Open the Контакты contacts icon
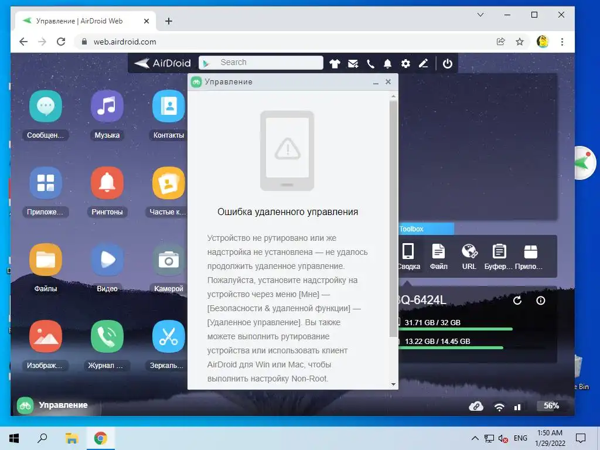600x450 pixels. [x=168, y=107]
